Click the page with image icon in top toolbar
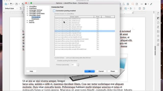This screenshot has width=163, height=91. (137, 4)
